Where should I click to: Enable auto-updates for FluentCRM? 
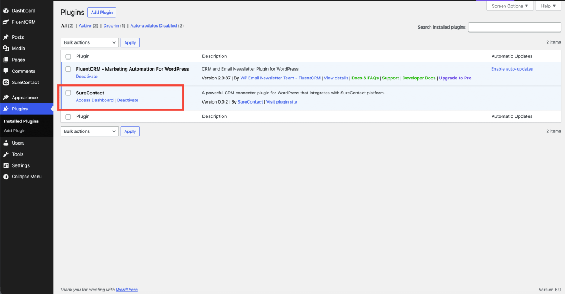(512, 69)
